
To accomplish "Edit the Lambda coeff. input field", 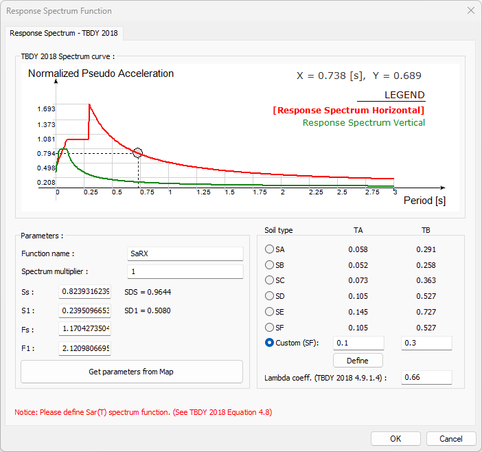I will click(x=426, y=378).
